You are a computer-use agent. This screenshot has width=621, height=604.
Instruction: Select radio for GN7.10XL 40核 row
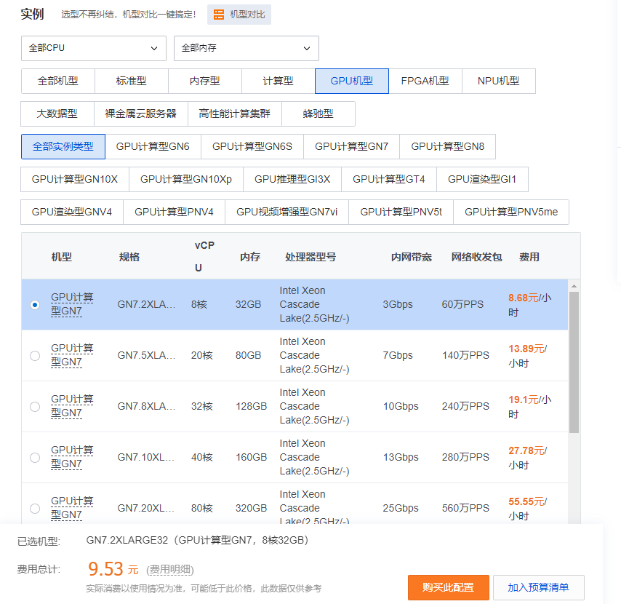pos(35,458)
